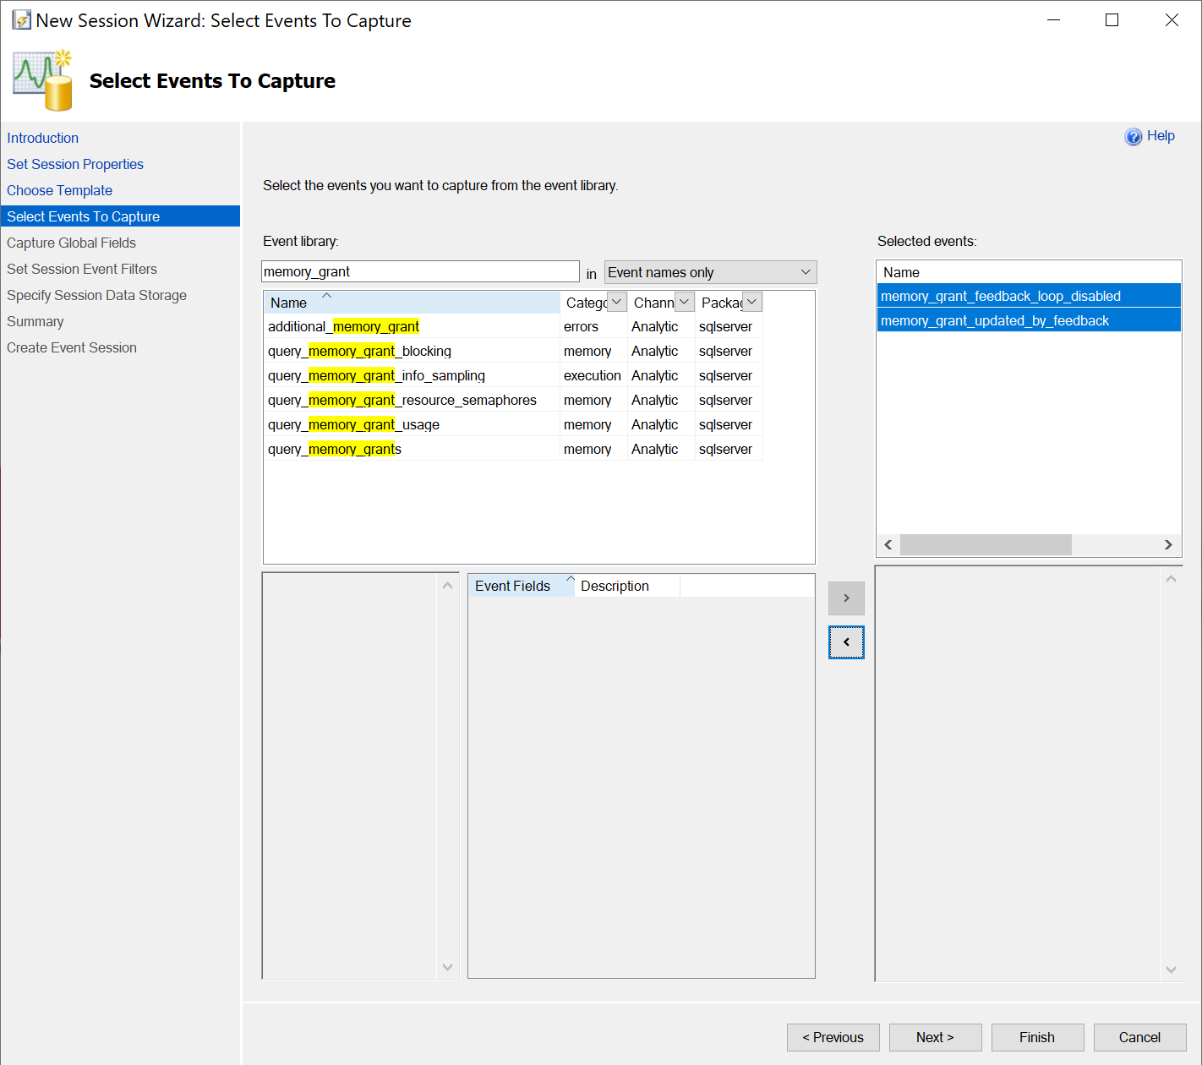Go to the Introduction page

(x=43, y=138)
